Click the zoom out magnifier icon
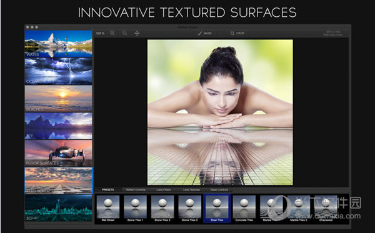 pos(124,33)
